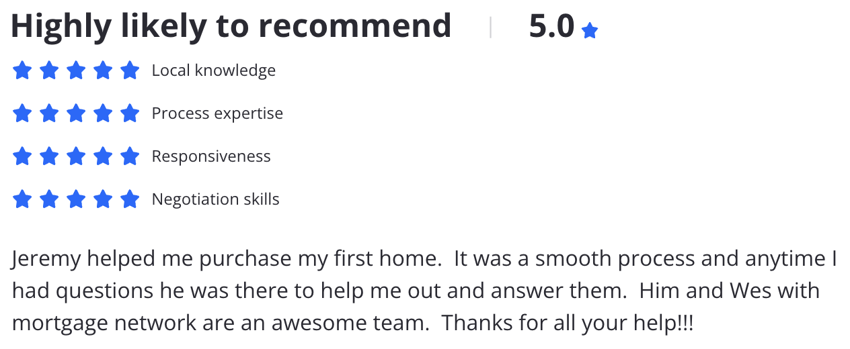Viewport: 850px width, 349px height.
Task: Click the Highly likely to recommend heading
Action: coord(231,27)
